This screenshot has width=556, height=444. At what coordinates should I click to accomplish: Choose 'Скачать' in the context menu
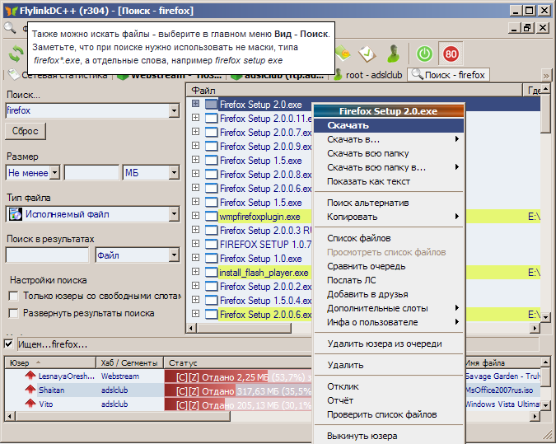click(389, 125)
